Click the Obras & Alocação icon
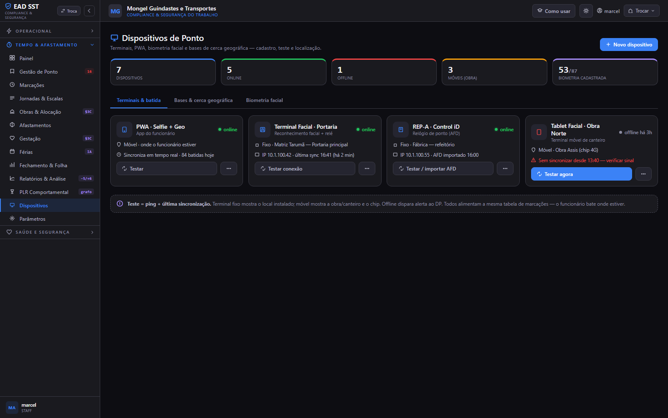This screenshot has height=418, width=668. tap(12, 112)
